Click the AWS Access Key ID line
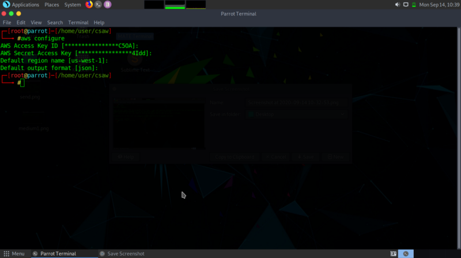 (x=69, y=46)
